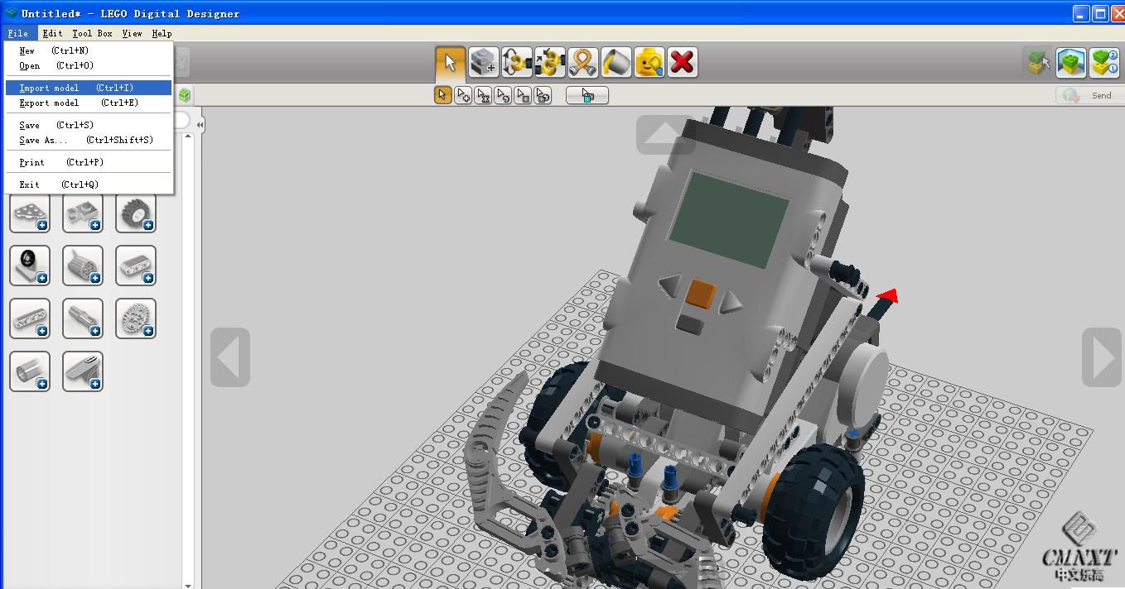
Task: Activate the Flex tool
Action: click(x=582, y=61)
